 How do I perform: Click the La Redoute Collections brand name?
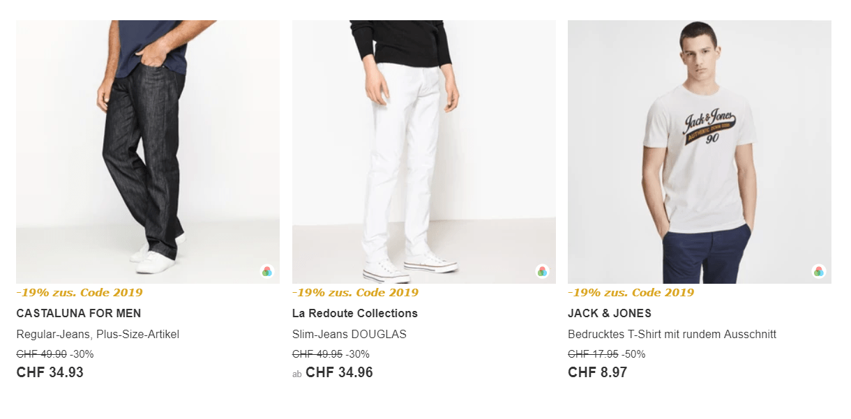point(354,313)
